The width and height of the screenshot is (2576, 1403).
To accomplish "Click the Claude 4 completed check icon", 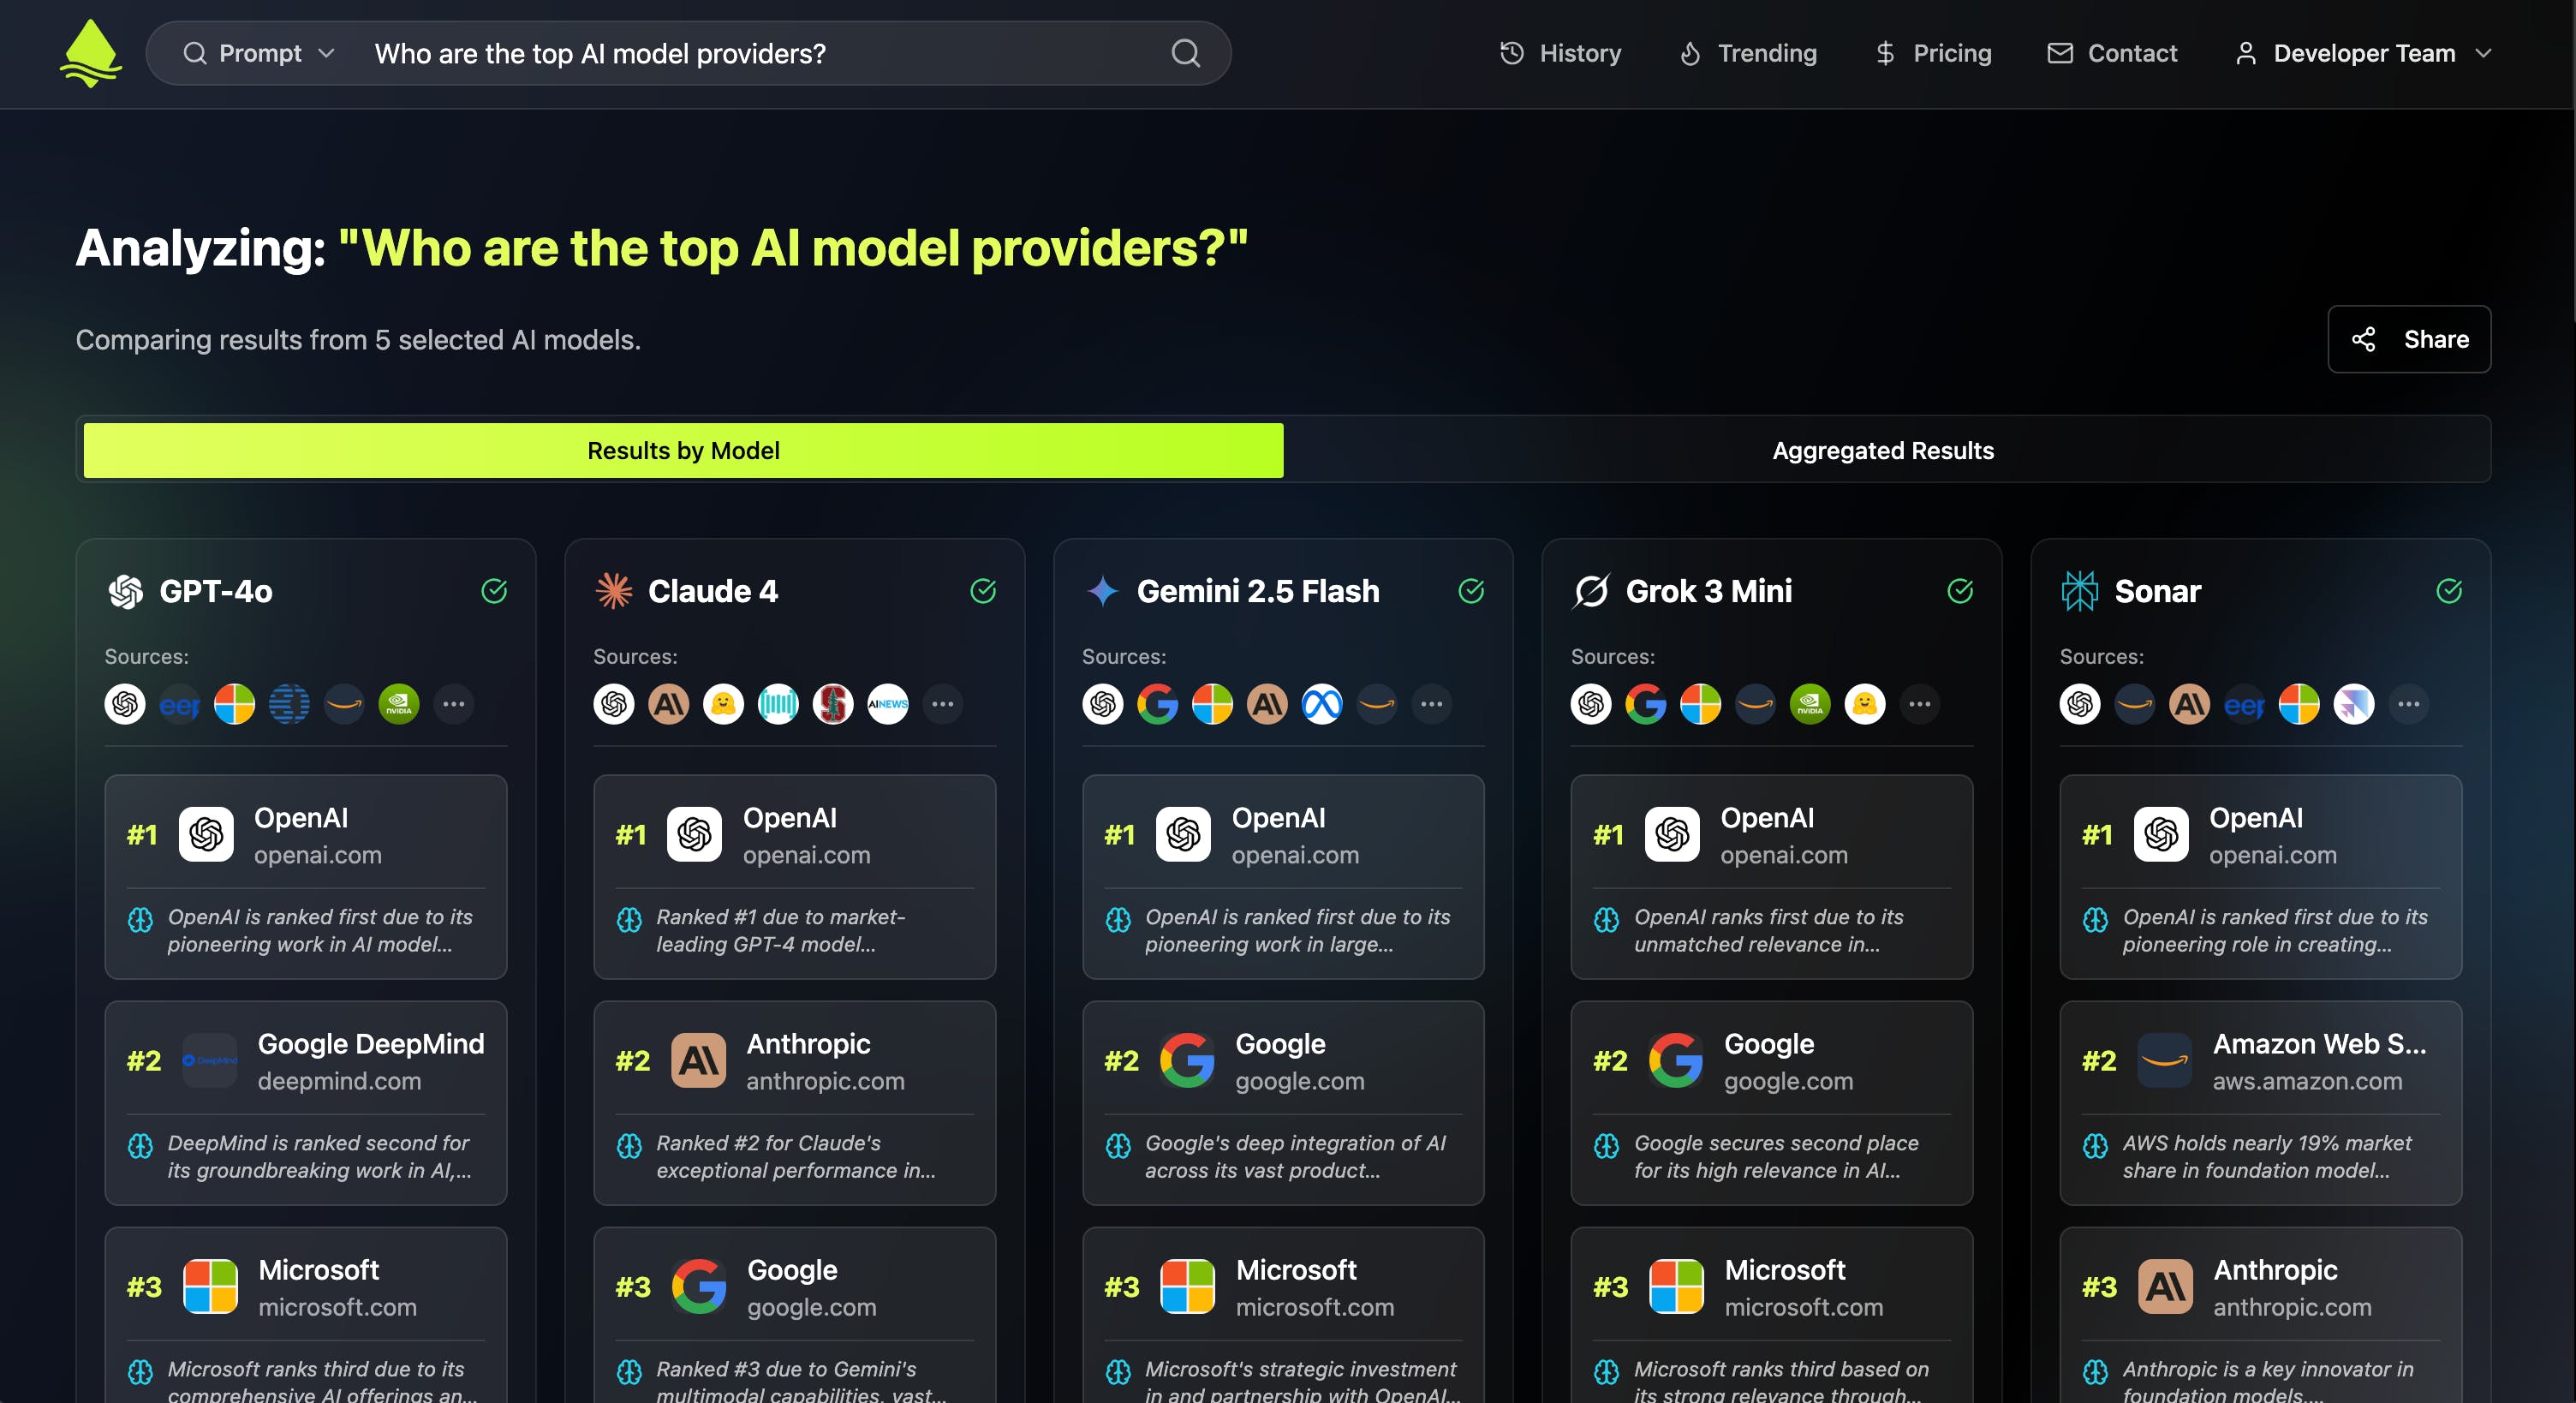I will [x=983, y=591].
